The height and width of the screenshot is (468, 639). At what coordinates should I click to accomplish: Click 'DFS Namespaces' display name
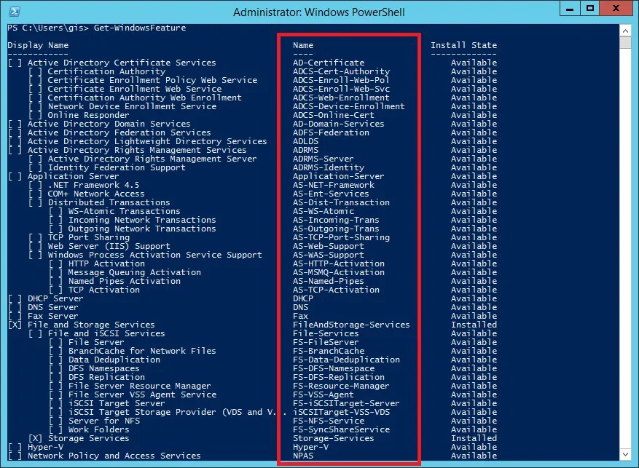(x=103, y=369)
